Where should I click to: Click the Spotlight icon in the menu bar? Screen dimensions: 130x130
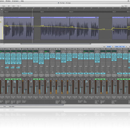pyautogui.click(x=128, y=1)
